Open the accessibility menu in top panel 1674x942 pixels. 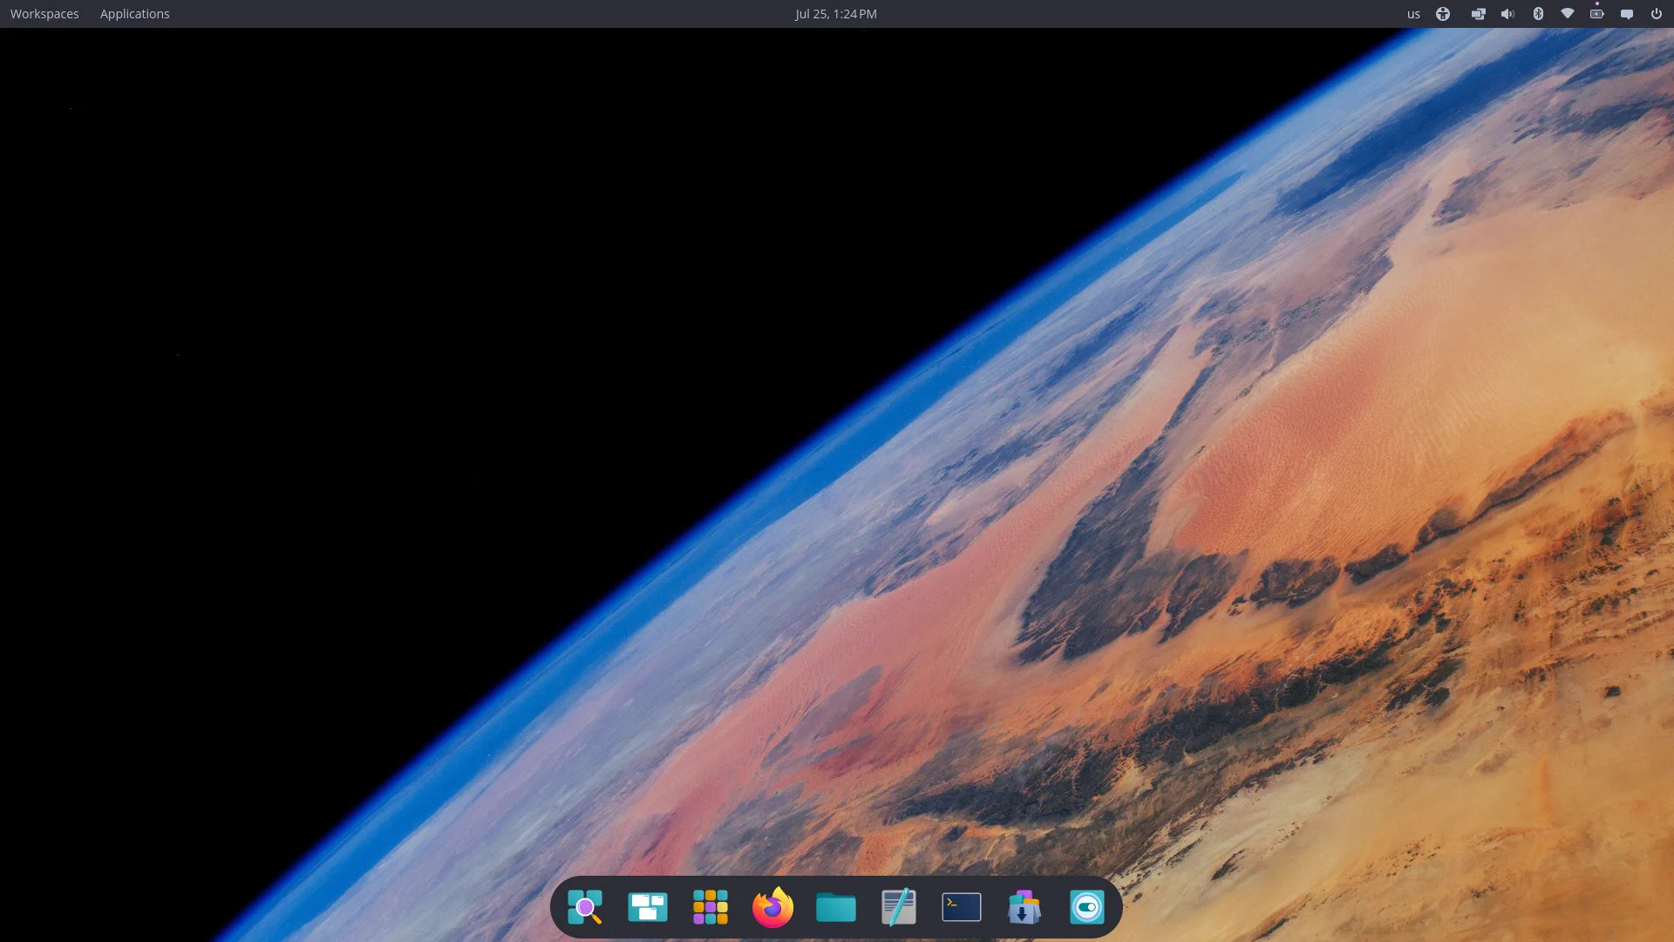1443,14
